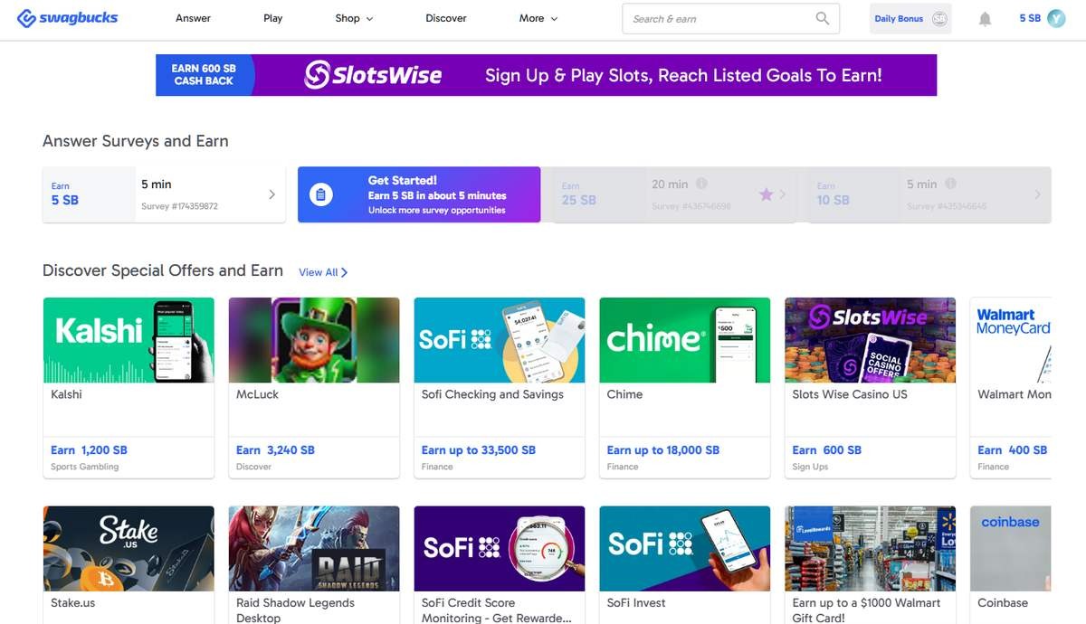Open the McLuck leprechaun thumbnail

tap(314, 340)
